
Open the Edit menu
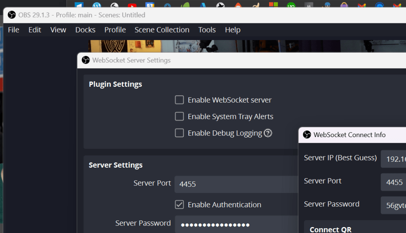point(35,30)
